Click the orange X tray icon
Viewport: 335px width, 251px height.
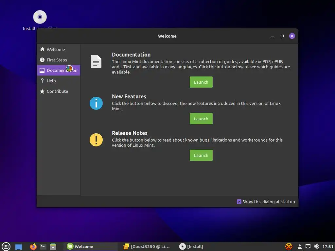pos(289,246)
